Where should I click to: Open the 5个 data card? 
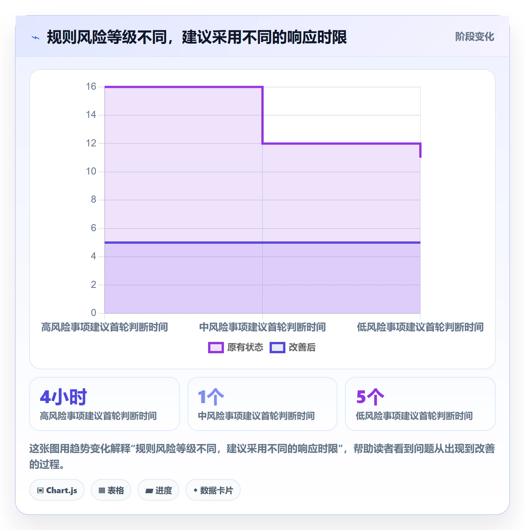[420, 404]
